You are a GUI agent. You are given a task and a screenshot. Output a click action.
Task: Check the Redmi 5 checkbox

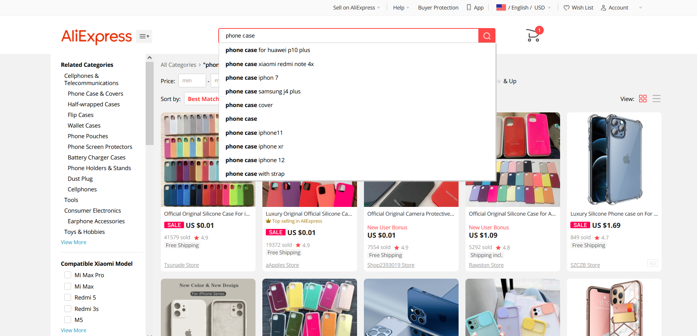click(68, 297)
